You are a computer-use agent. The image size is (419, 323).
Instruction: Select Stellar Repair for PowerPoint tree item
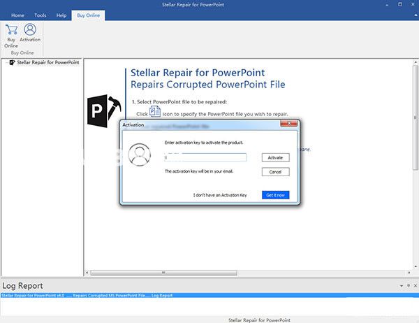click(48, 62)
